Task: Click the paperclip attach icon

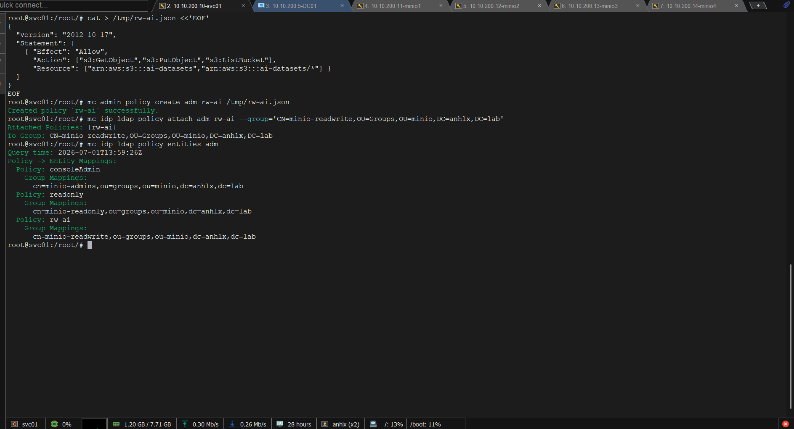Action: 786,5
